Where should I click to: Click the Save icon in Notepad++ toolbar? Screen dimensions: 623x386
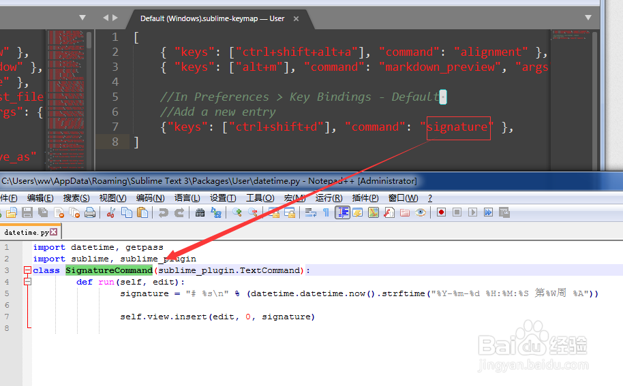pyautogui.click(x=27, y=212)
